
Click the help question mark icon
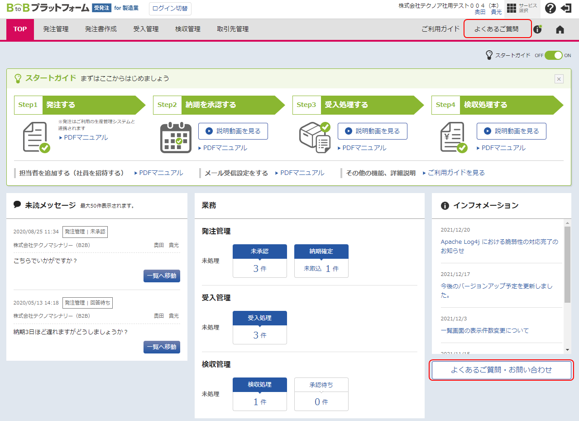tap(550, 8)
